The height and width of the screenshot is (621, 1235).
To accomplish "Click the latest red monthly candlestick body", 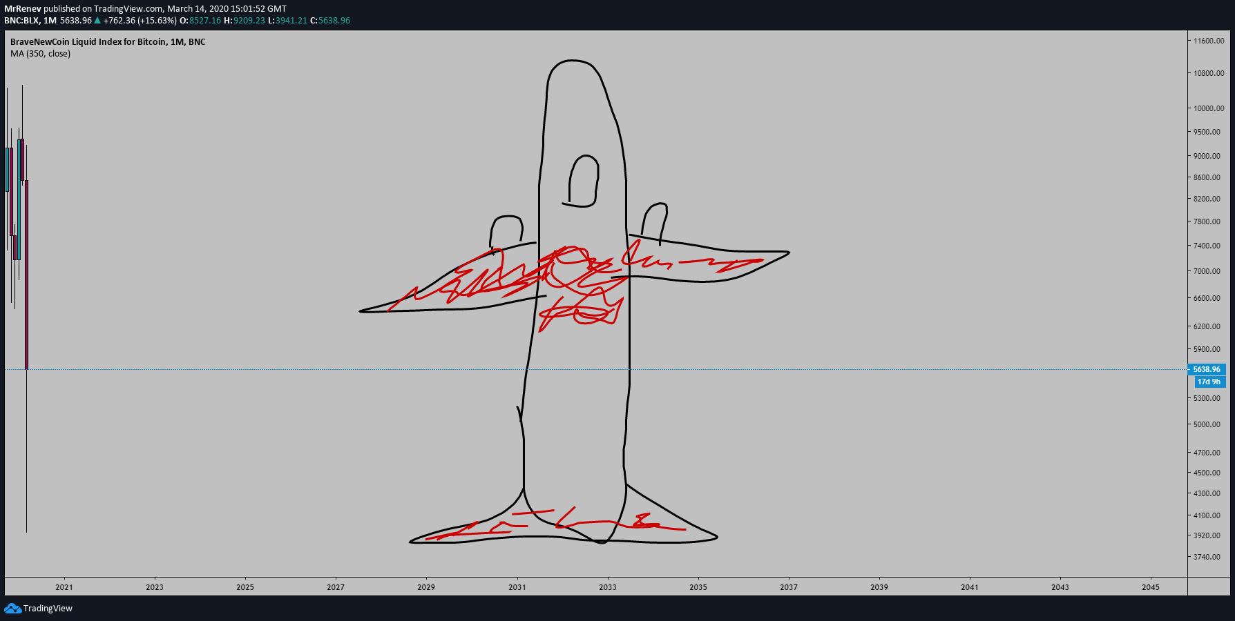I will pyautogui.click(x=26, y=275).
